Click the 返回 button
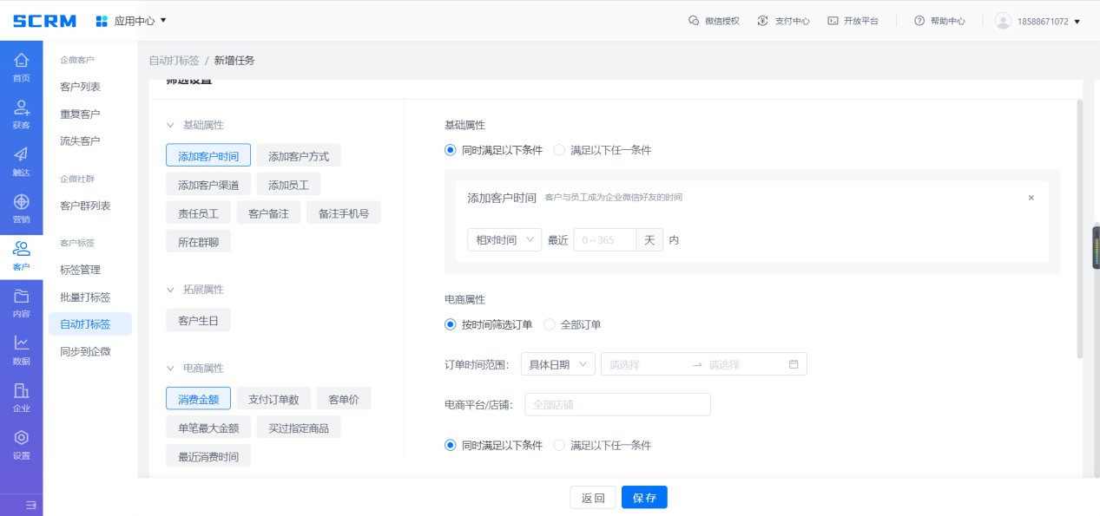Viewport: 1100px width, 516px height. [x=592, y=498]
